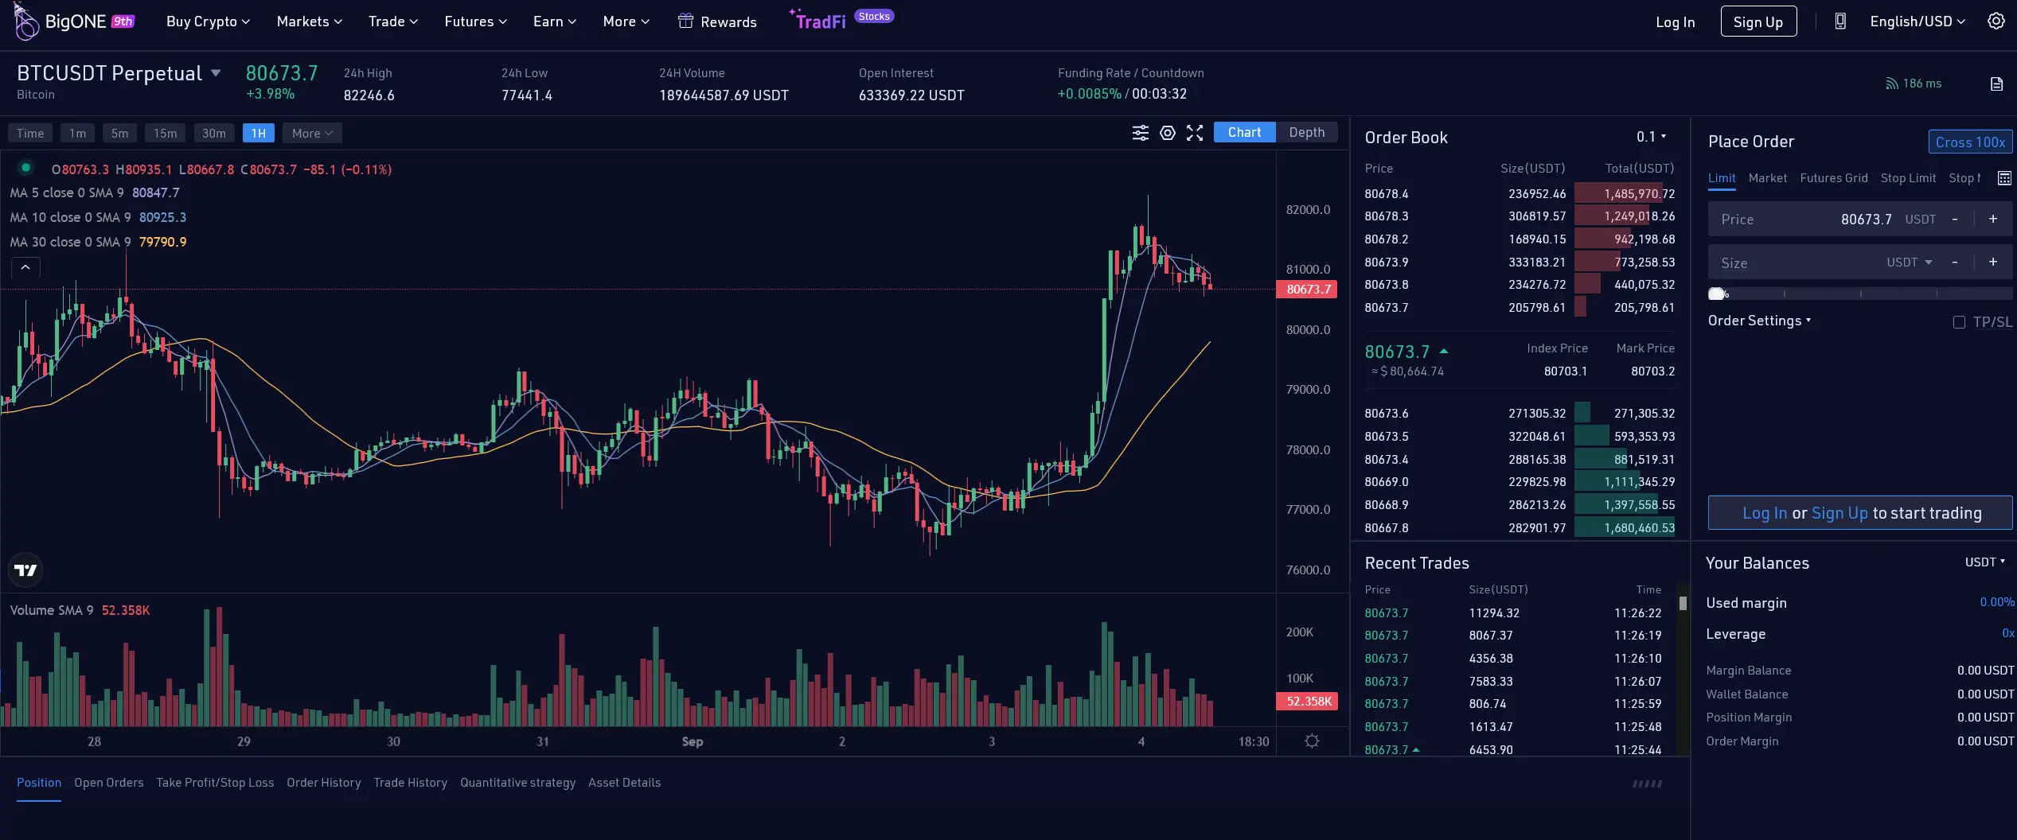
Task: Open the Futures menu
Action: coord(475,21)
